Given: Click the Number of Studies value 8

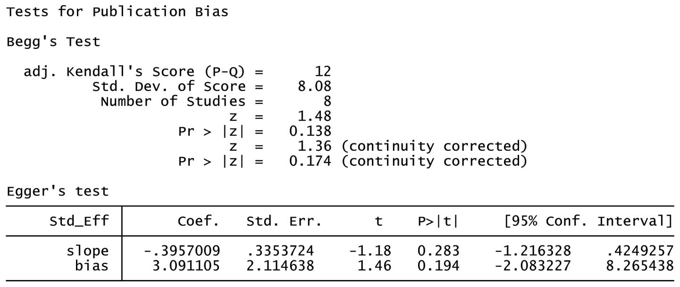Looking at the screenshot, I should point(327,101).
